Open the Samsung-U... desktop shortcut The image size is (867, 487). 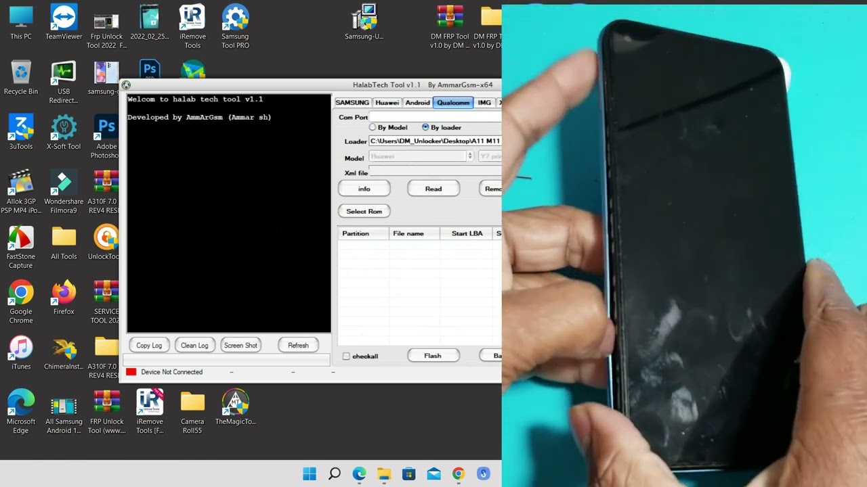pyautogui.click(x=364, y=23)
